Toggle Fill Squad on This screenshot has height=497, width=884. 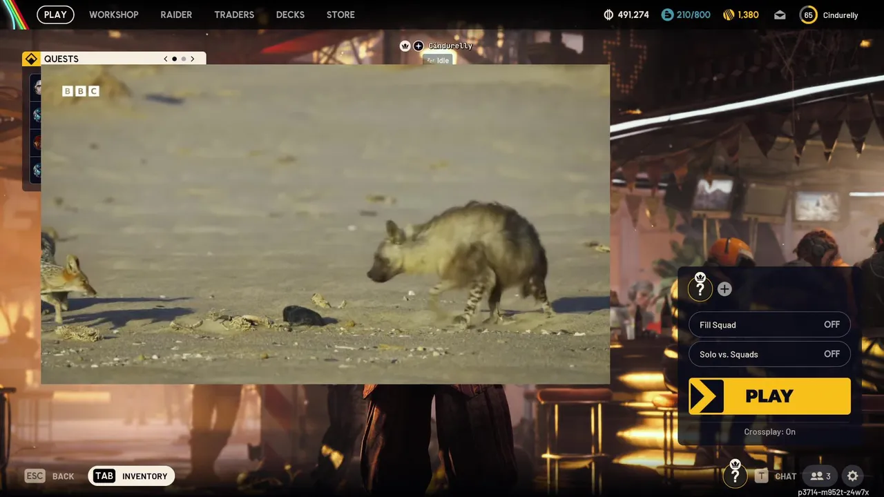(769, 324)
